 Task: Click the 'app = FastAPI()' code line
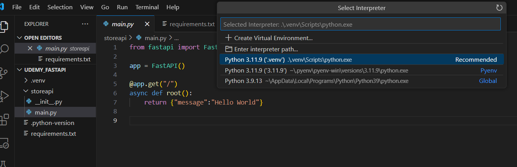pos(158,66)
